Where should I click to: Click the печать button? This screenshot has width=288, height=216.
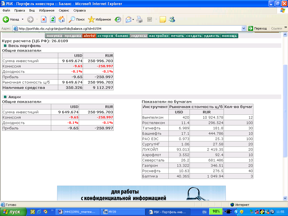[177, 36]
